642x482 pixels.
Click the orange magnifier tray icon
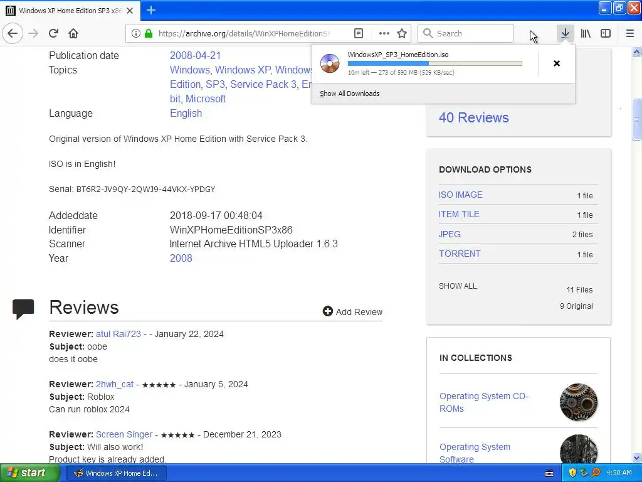click(596, 473)
